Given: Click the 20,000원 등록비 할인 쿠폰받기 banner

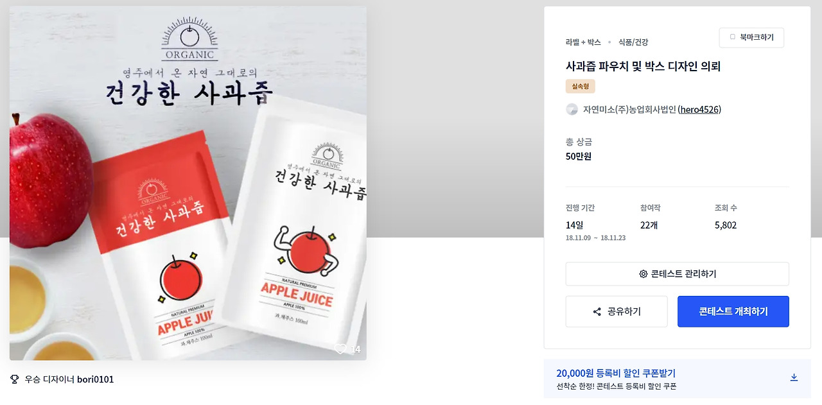Looking at the screenshot, I should click(678, 379).
